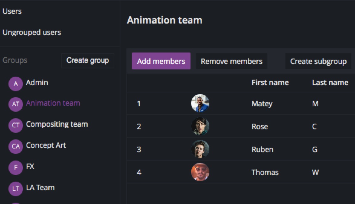The image size is (355, 204).
Task: Open Ruben's avatar photo
Action: 200,149
